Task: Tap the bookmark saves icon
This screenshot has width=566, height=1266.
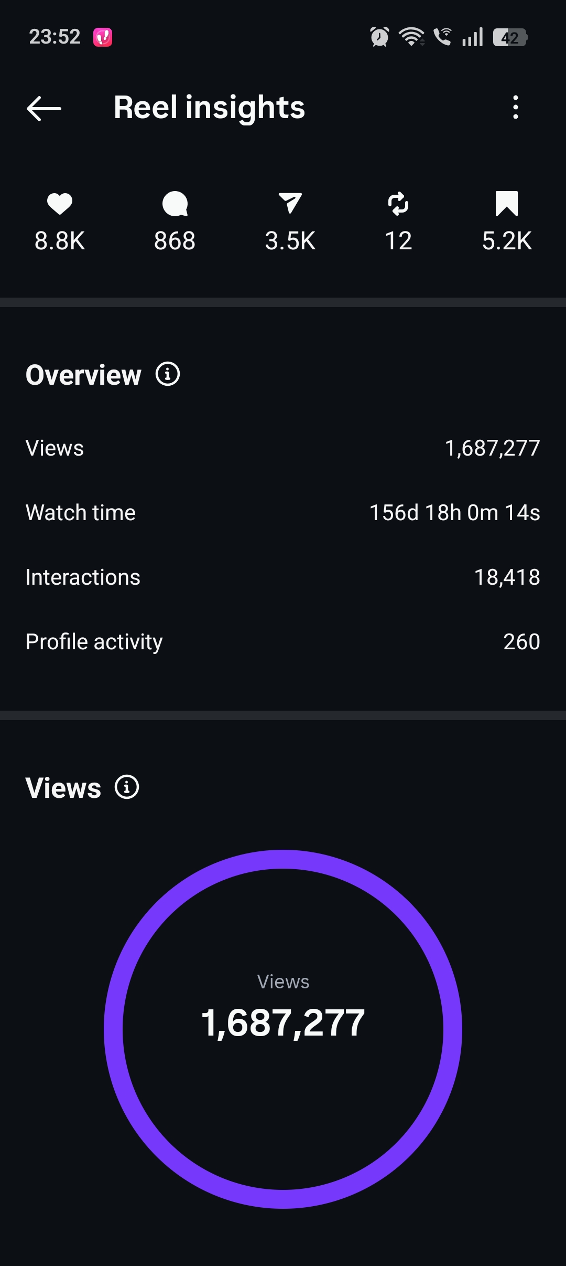Action: click(507, 204)
